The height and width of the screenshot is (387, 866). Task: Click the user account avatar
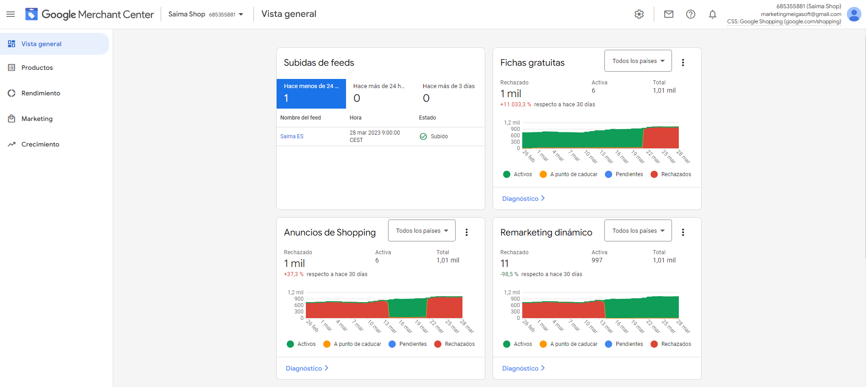click(x=854, y=14)
